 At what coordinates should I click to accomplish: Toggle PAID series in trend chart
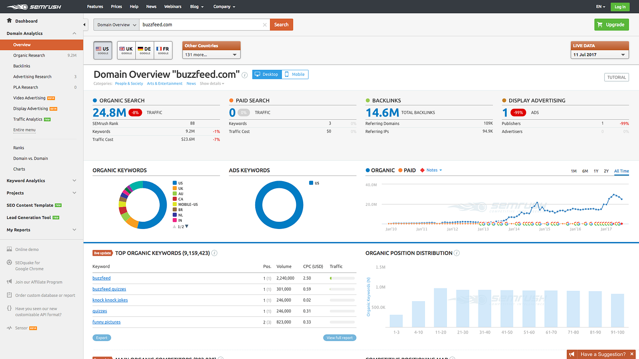407,170
